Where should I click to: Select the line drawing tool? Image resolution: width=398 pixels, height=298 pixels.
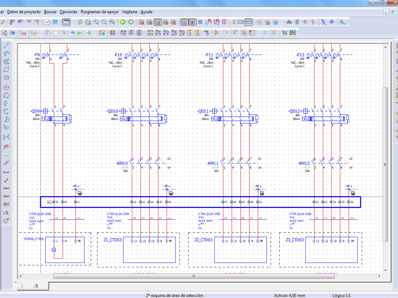pyautogui.click(x=6, y=45)
